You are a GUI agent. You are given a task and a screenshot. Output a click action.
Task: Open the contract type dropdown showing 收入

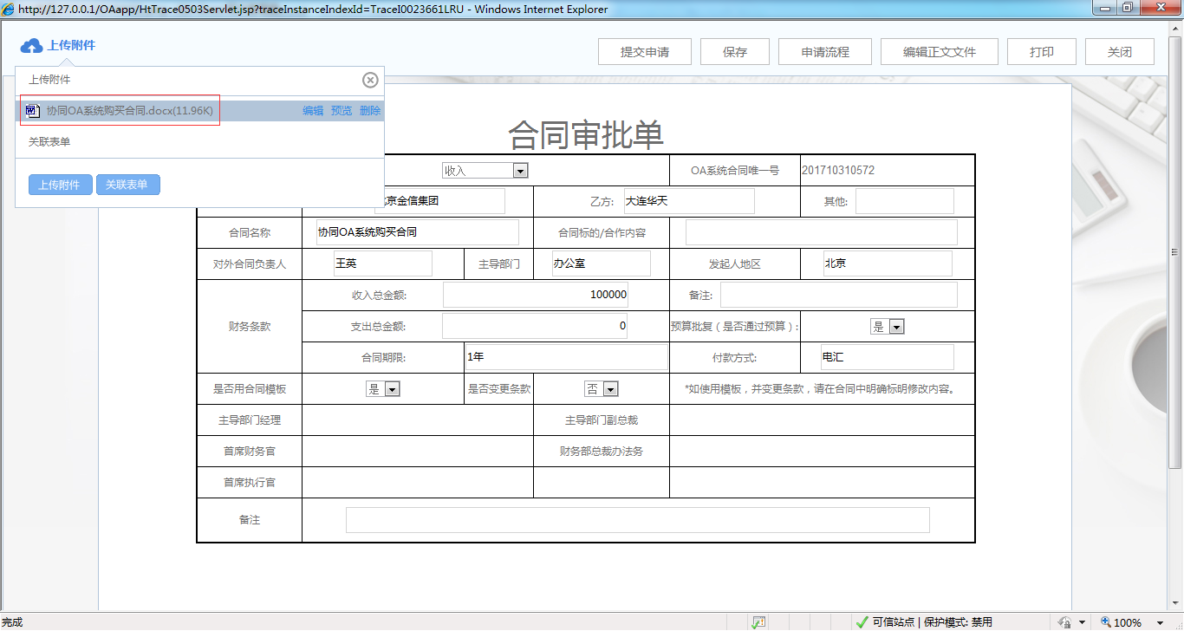pos(519,170)
